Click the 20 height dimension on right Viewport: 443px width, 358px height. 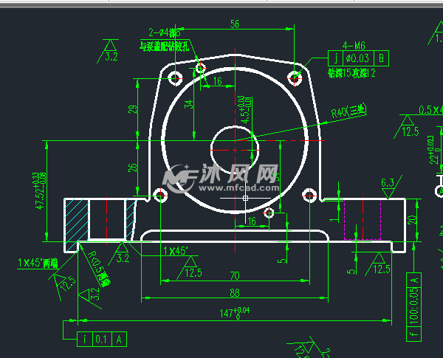(412, 219)
